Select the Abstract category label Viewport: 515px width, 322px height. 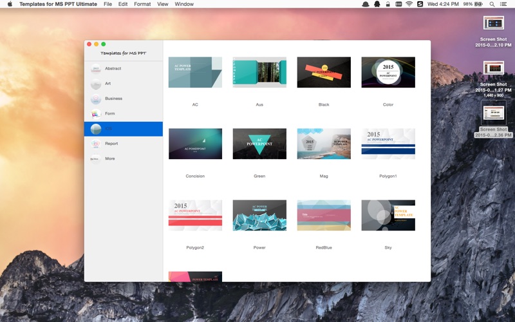pos(113,69)
